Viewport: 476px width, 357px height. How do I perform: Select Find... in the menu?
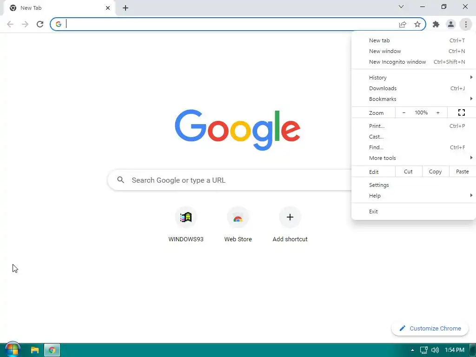[413, 147]
